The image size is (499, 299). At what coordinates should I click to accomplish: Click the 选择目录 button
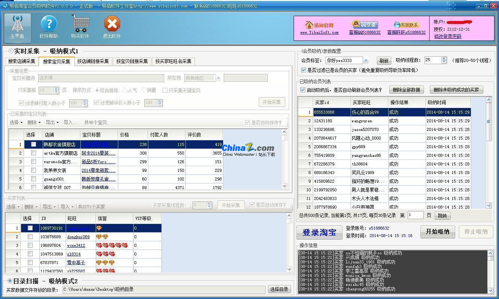279,289
